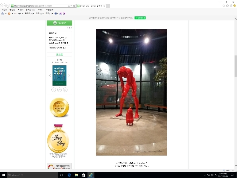The height and width of the screenshot is (178, 237).
Task: Click the orange RSS feeds icon
Action: [x=9, y=13]
